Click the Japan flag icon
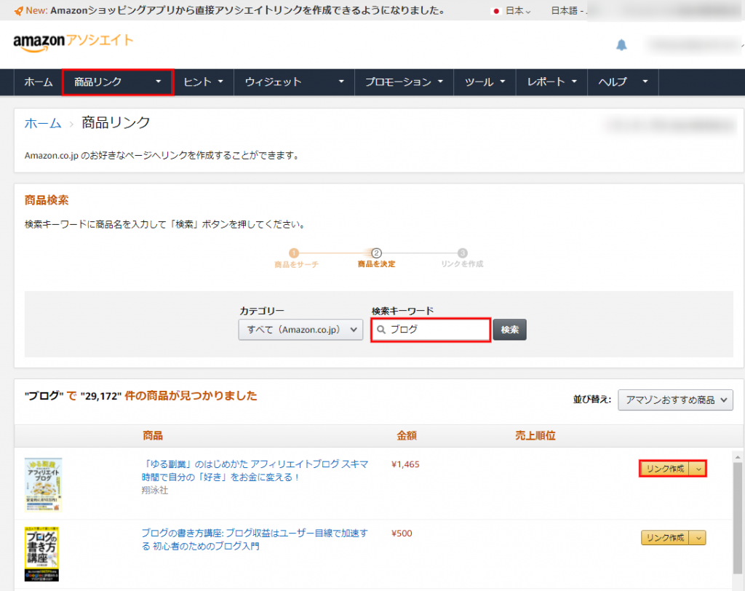The image size is (745, 591). 496,11
